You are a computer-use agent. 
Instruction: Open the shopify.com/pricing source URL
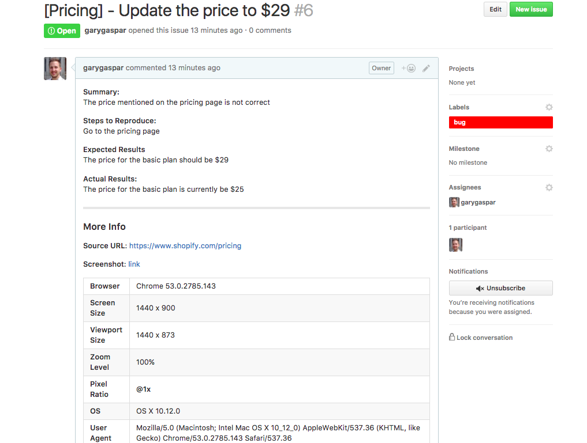[185, 245]
